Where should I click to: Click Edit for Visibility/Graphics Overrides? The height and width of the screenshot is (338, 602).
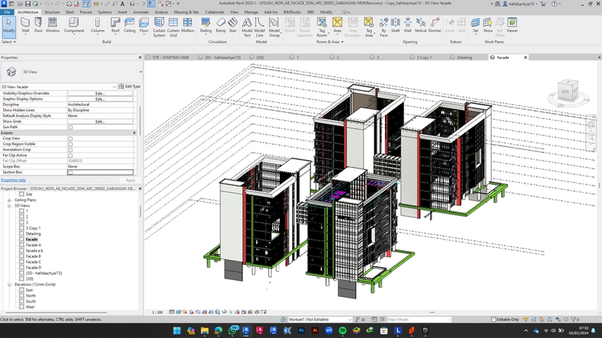click(x=100, y=93)
